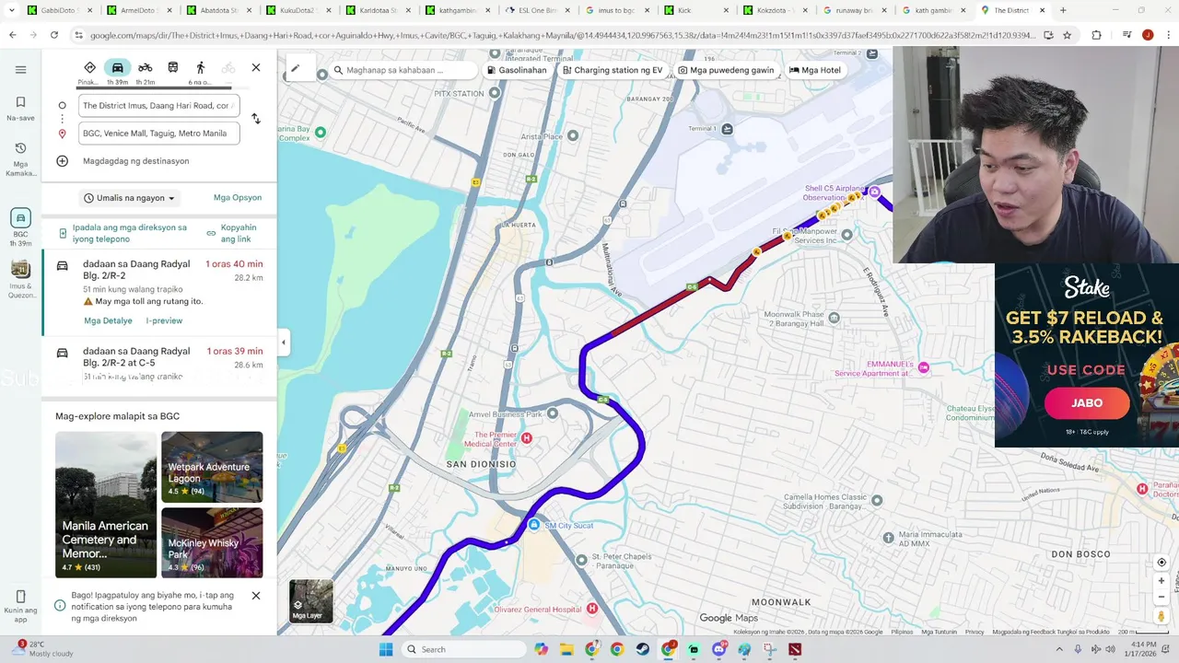Select the walking travel mode
This screenshot has height=663, width=1179.
(201, 68)
